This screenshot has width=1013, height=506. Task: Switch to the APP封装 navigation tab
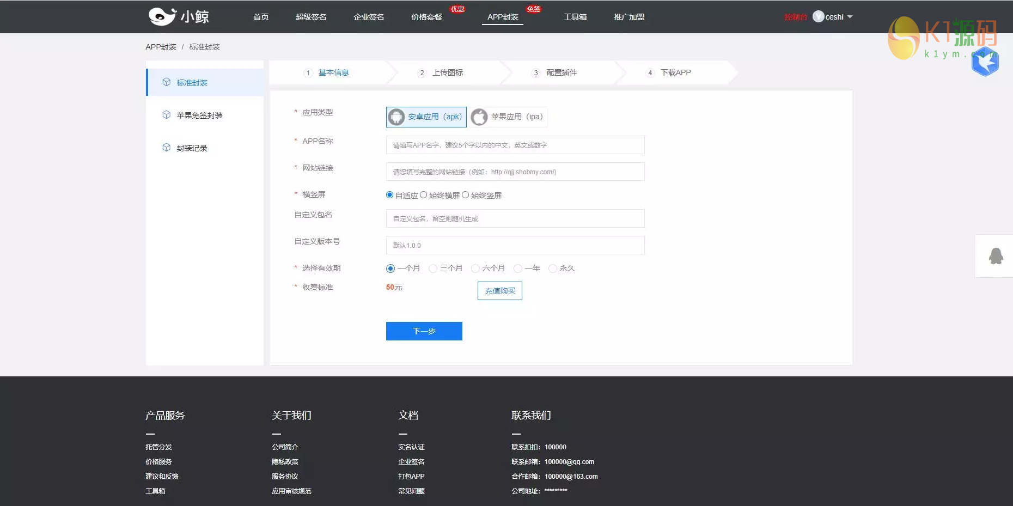(502, 16)
